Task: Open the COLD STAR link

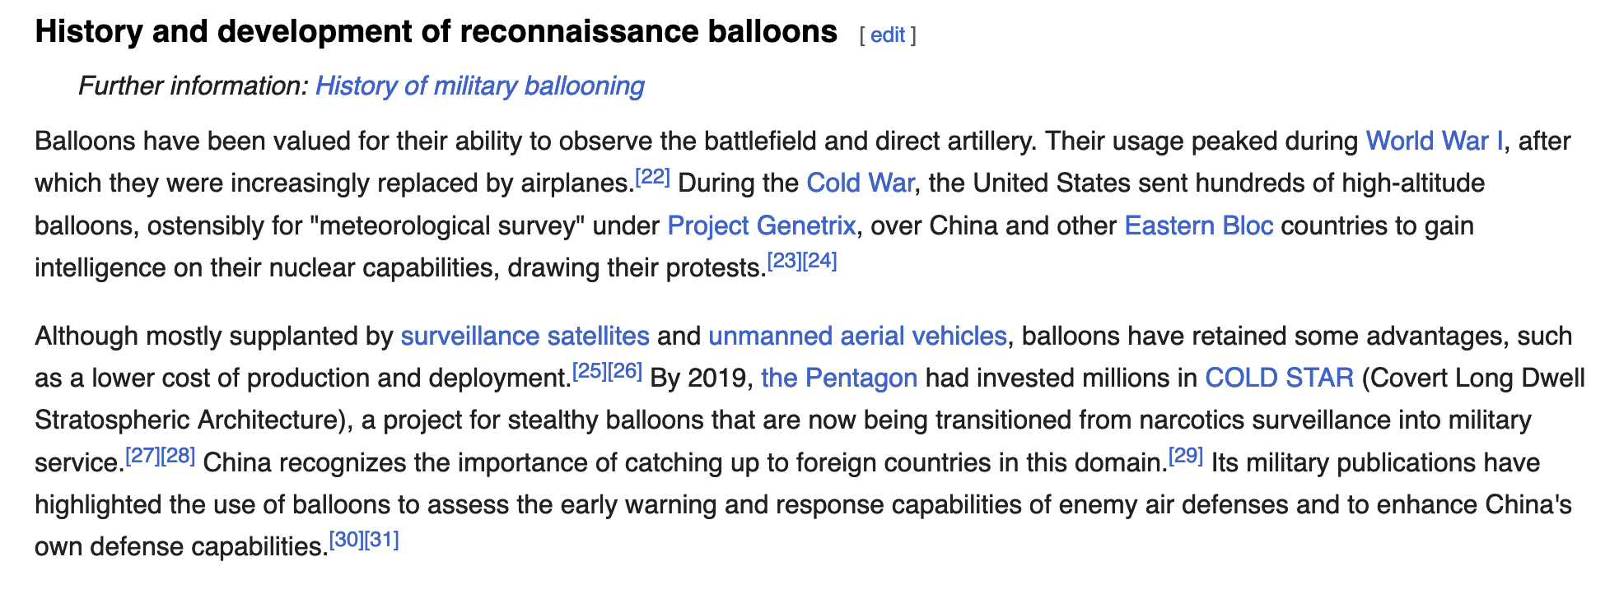Action: pyautogui.click(x=1279, y=378)
